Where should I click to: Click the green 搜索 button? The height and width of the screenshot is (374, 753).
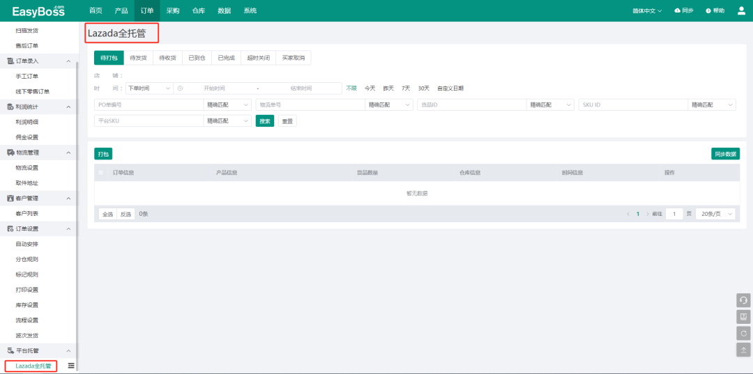265,120
